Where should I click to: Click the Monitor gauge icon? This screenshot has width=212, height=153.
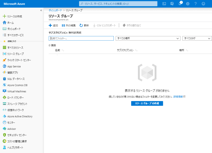tap(4, 122)
